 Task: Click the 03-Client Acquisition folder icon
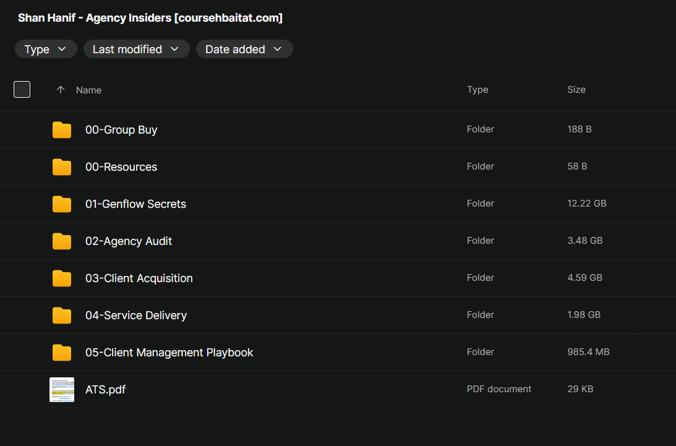(62, 278)
